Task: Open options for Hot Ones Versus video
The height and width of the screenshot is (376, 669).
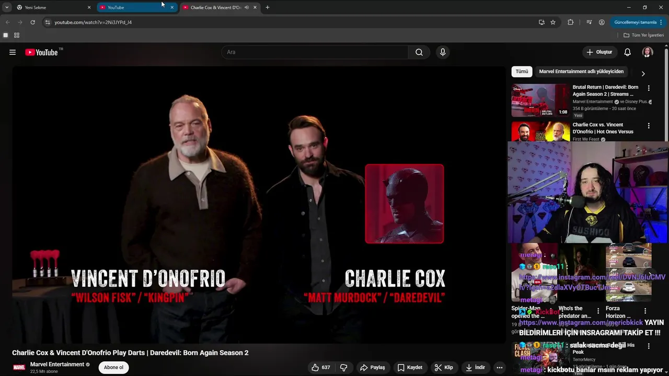Action: 649,126
